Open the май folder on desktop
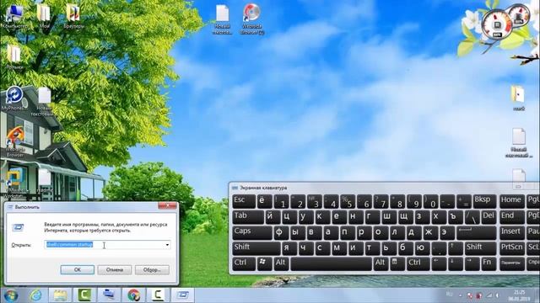540x303 pixels. 518,98
